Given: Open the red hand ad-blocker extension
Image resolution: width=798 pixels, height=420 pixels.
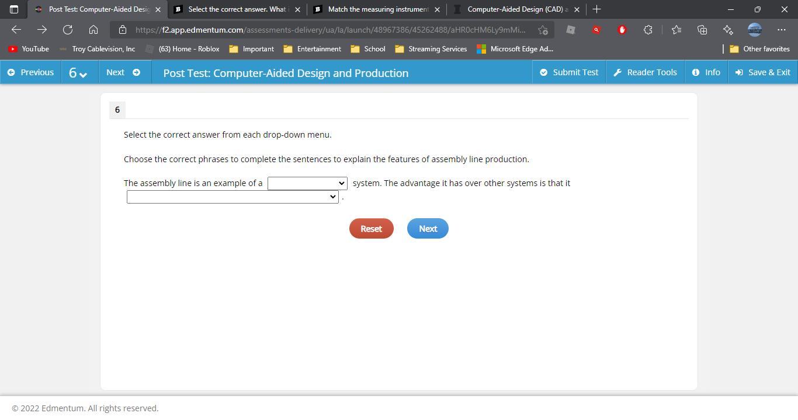Looking at the screenshot, I should click(622, 30).
